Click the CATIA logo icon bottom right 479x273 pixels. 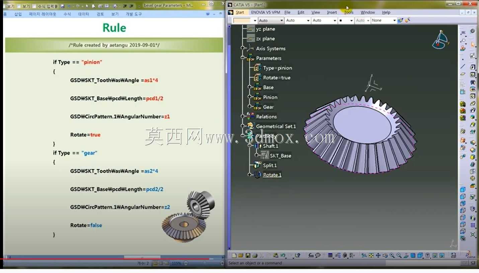[470, 255]
